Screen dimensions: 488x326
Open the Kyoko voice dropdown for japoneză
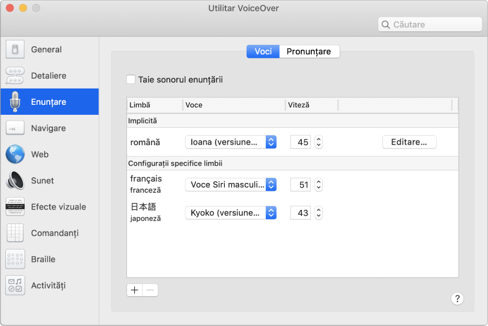coord(231,213)
